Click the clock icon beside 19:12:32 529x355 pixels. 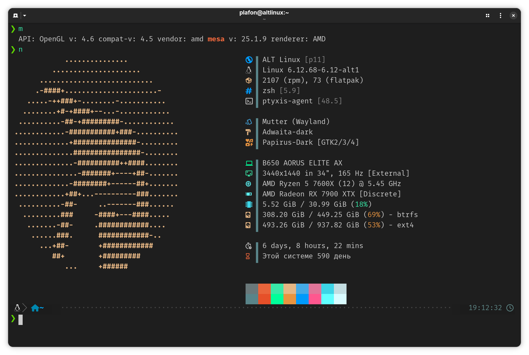510,308
